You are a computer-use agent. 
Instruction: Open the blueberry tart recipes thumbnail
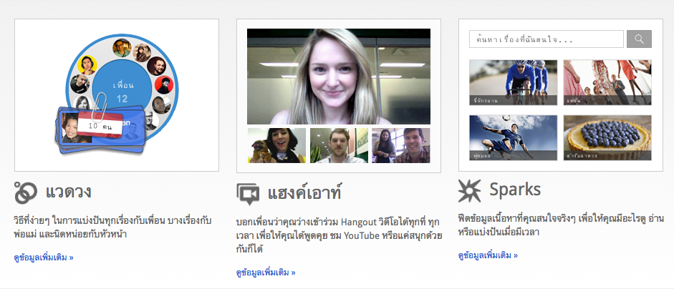(607, 137)
